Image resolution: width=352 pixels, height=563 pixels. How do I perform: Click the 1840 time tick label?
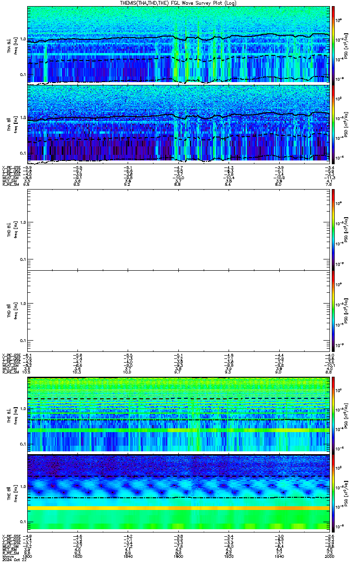[x=128, y=555]
